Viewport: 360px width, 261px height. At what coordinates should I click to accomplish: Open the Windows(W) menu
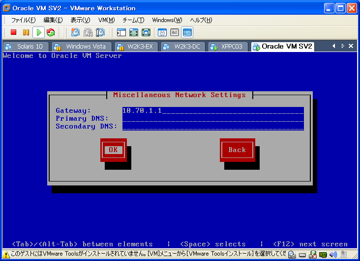click(x=167, y=20)
